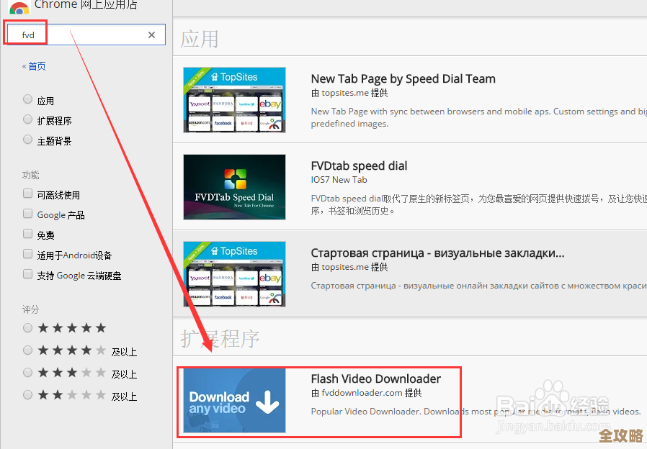The height and width of the screenshot is (449, 647).
Task: Select the 主题背景 radio button
Action: (x=28, y=140)
